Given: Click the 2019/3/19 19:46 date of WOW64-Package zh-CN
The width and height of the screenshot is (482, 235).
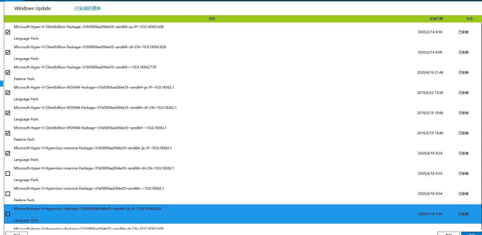Looking at the screenshot, I should [x=430, y=113].
